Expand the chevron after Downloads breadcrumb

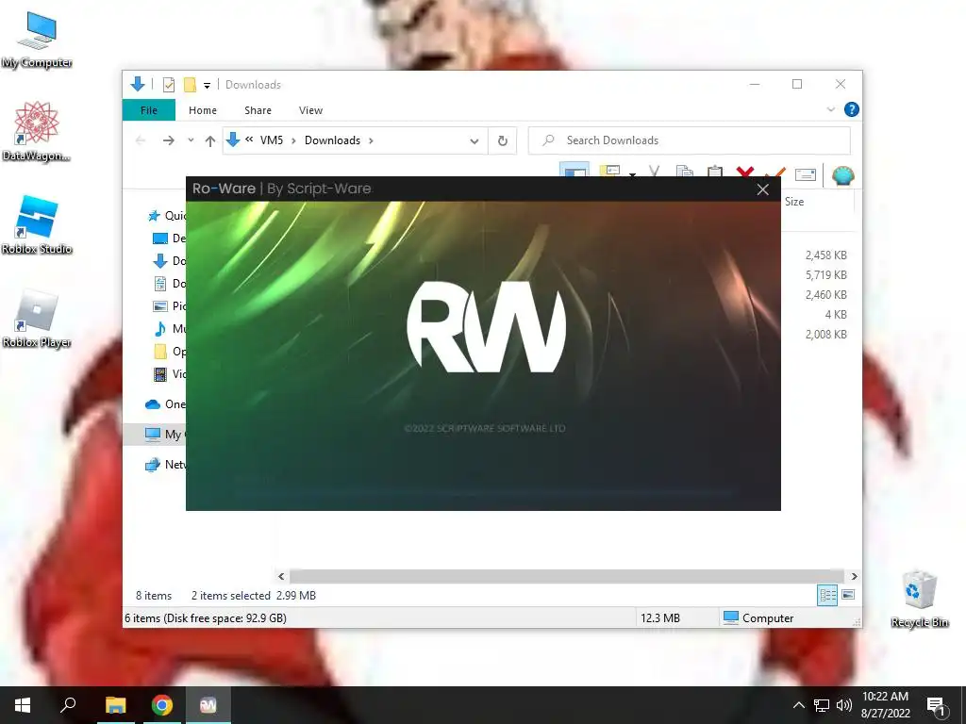click(x=371, y=141)
